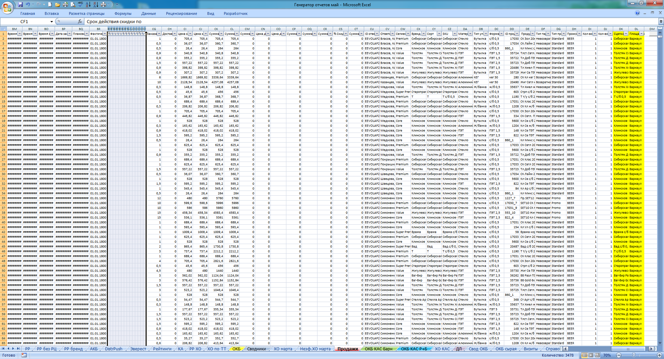Undo the last action
The width and height of the screenshot is (664, 359).
pyautogui.click(x=28, y=4)
